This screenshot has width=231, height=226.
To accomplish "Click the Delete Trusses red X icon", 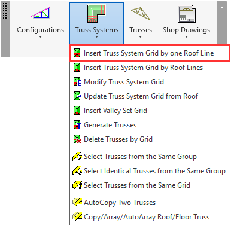I will pos(77,139).
